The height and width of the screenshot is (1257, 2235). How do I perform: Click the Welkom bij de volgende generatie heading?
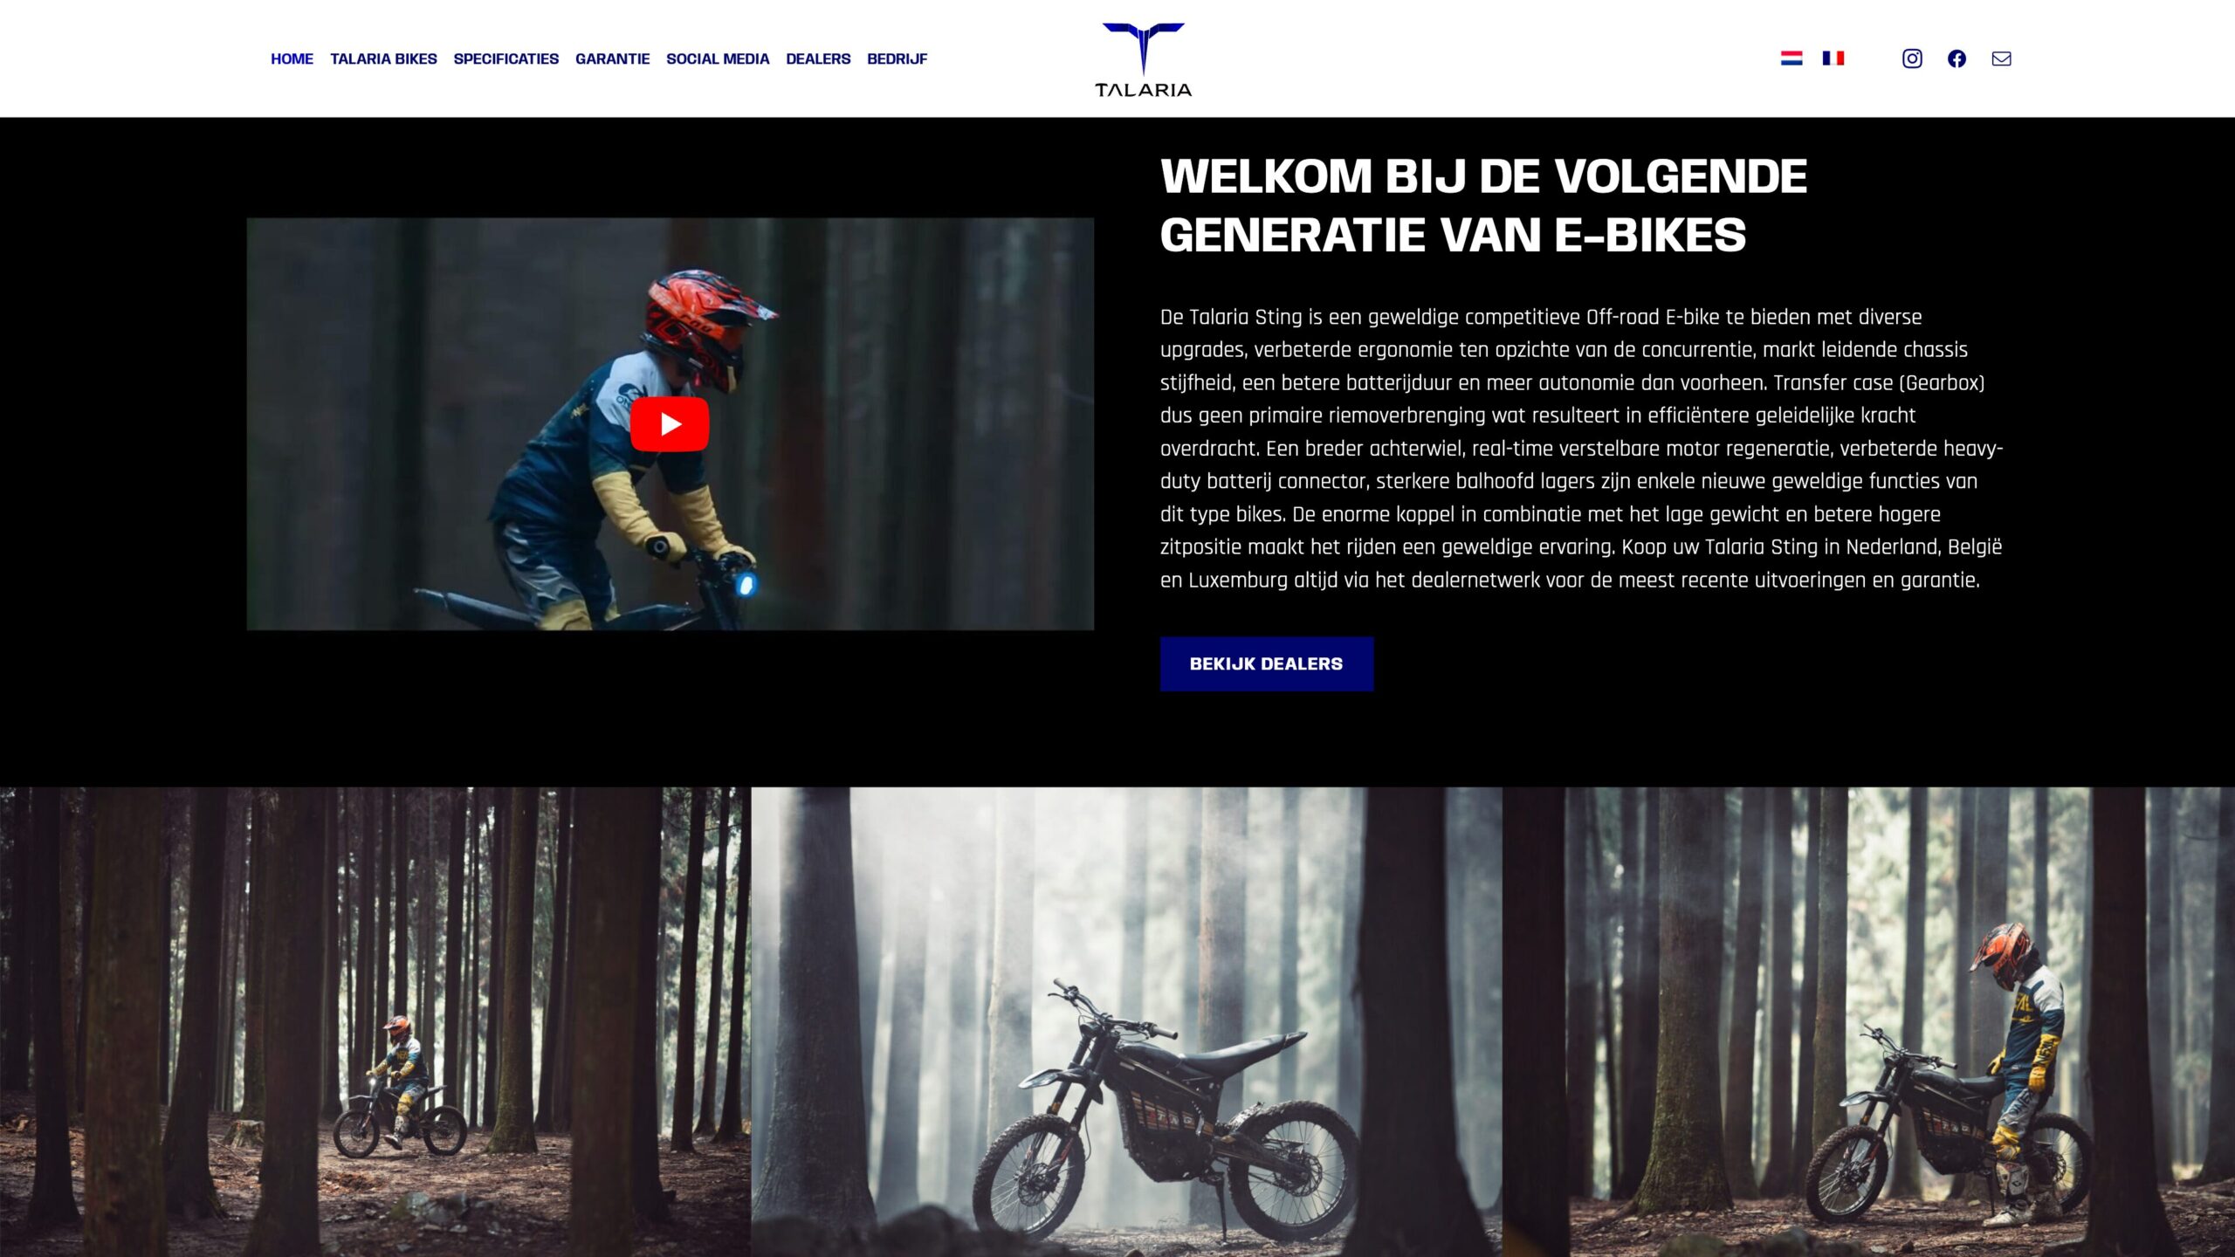coord(1484,205)
